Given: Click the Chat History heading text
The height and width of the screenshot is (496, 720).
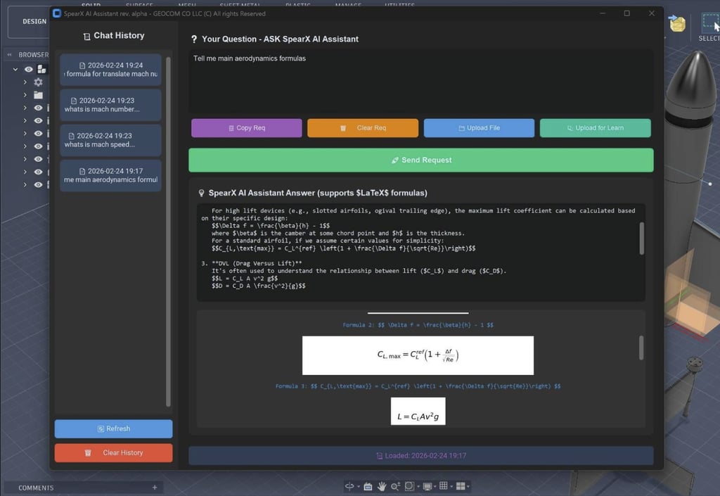Looking at the screenshot, I should pos(119,36).
